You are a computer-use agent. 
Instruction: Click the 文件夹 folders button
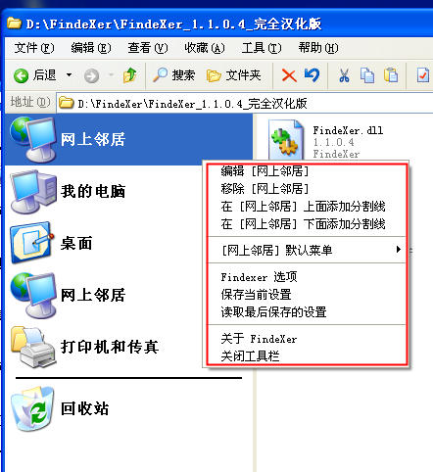coord(234,75)
